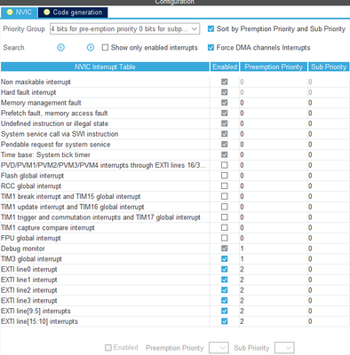Select System service call via SWI row
The width and height of the screenshot is (350, 355).
(x=175, y=134)
